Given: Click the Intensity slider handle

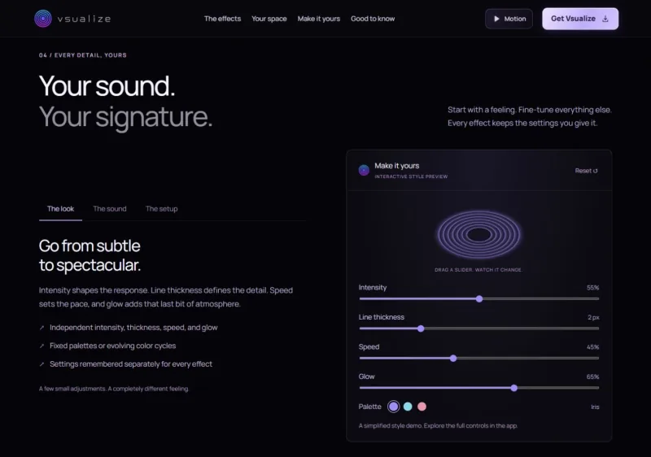Looking at the screenshot, I should (479, 298).
